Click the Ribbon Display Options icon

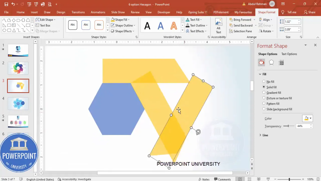[283, 4]
